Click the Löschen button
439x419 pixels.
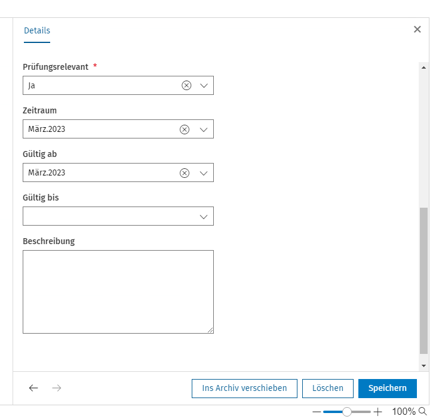pos(328,388)
